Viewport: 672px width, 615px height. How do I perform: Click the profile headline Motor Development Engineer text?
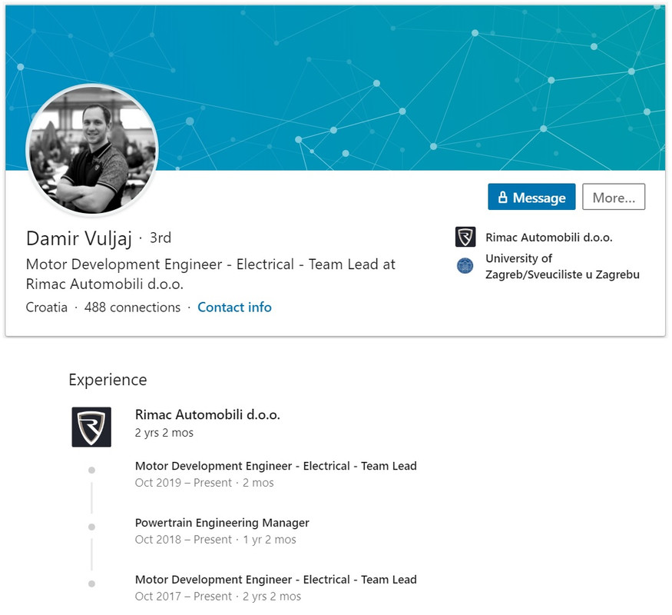210,274
